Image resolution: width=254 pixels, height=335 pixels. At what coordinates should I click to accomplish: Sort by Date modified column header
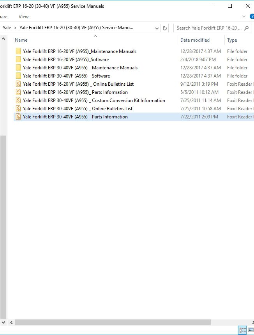pos(195,40)
